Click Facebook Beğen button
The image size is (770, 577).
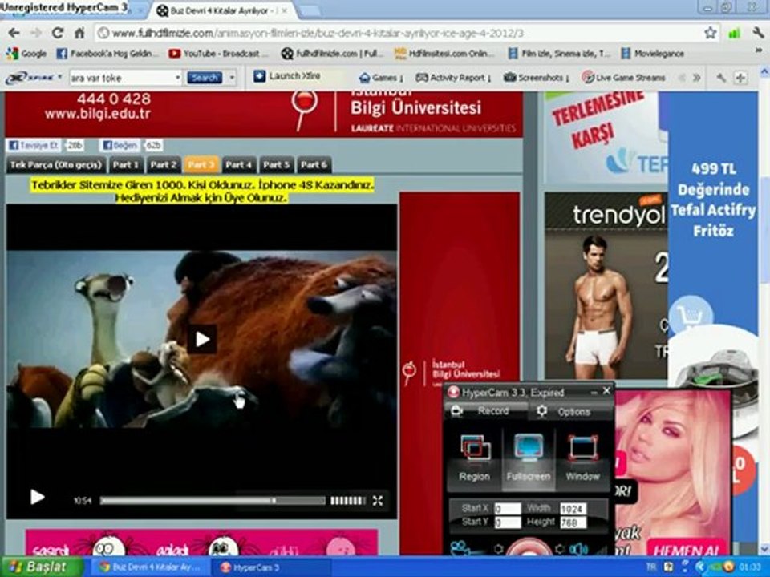[x=120, y=145]
